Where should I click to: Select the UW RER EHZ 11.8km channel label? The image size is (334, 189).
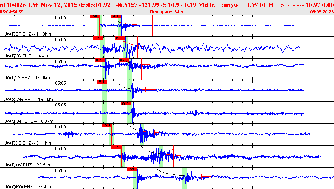point(28,34)
